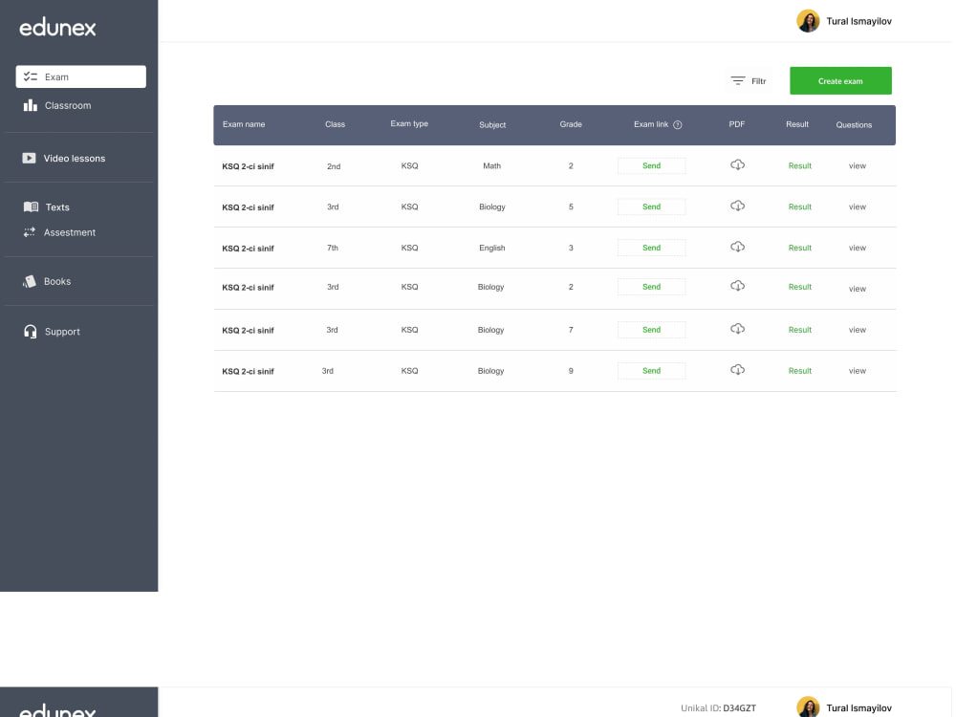Send the exam link for Biology grade 5
Image resolution: width=956 pixels, height=717 pixels.
(x=651, y=206)
